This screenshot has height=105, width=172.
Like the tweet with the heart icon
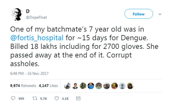coord(57,98)
